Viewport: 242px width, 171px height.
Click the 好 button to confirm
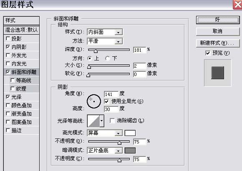pyautogui.click(x=218, y=20)
